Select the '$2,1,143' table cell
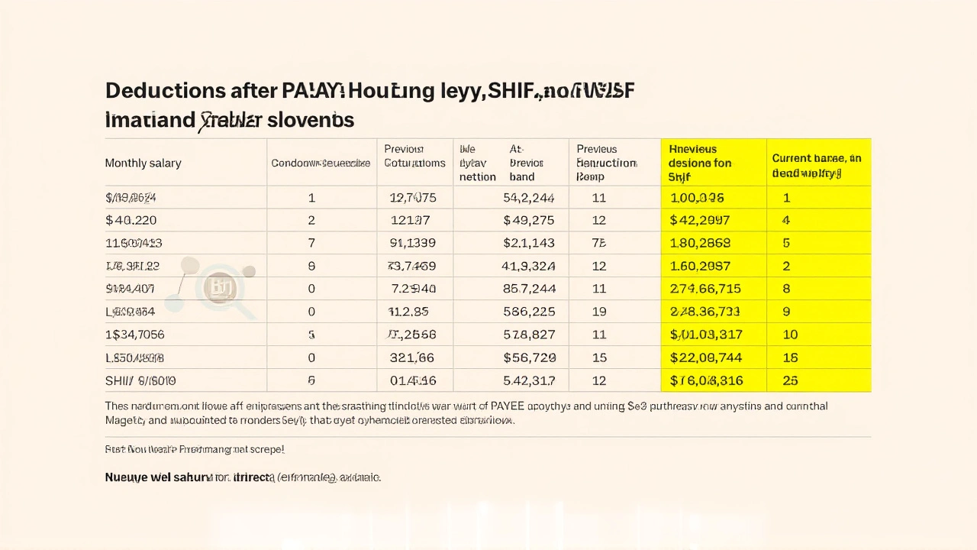The width and height of the screenshot is (977, 550). [528, 243]
